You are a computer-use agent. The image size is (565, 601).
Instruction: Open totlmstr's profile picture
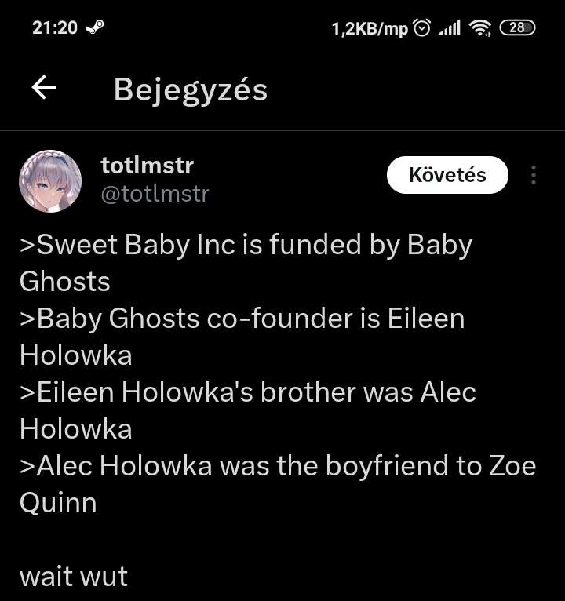[50, 181]
